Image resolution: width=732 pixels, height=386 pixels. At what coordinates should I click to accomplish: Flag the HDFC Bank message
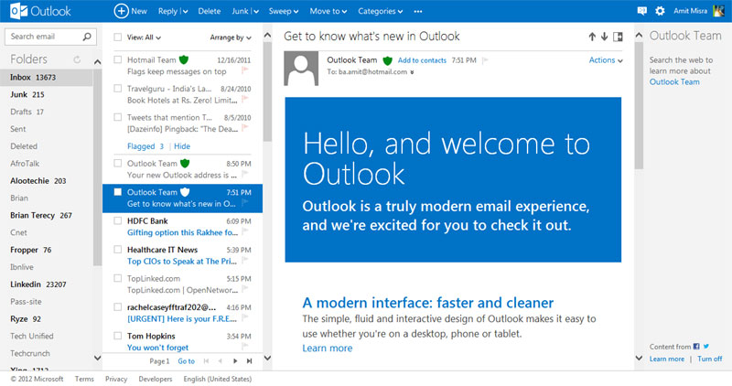[x=244, y=232]
